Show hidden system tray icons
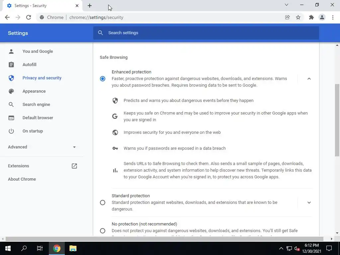Viewport: 340px width, 255px height. click(x=281, y=248)
